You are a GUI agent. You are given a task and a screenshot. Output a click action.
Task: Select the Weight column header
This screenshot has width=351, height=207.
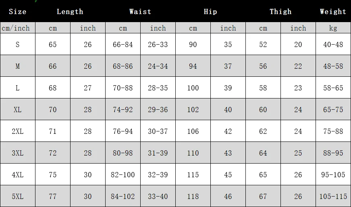point(333,11)
